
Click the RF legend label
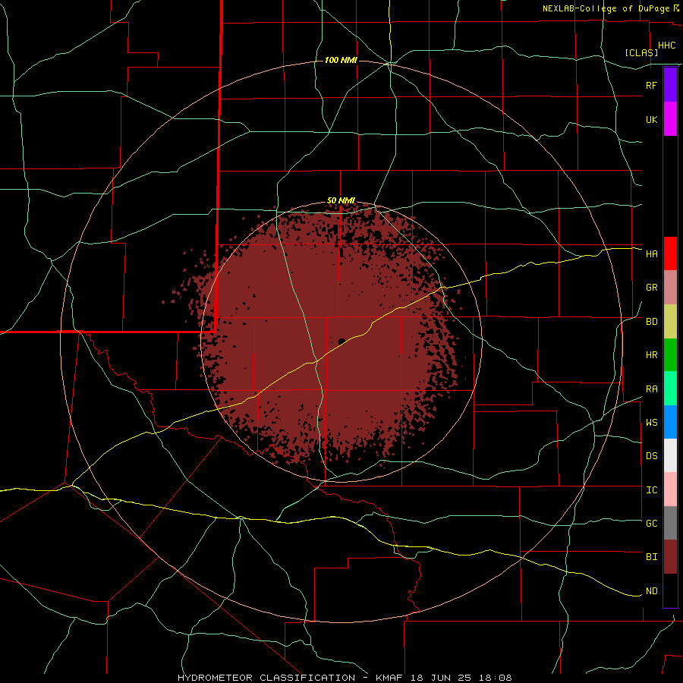click(x=651, y=85)
